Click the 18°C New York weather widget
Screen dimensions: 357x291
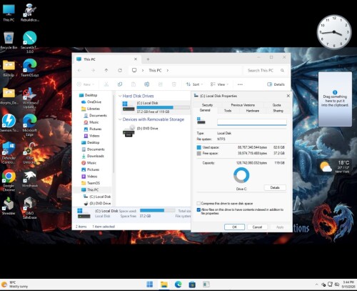(x=335, y=167)
